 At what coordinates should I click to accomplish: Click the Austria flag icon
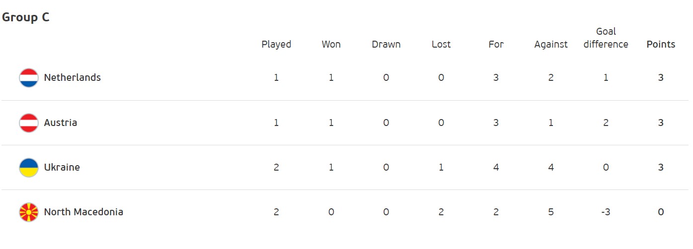[29, 123]
